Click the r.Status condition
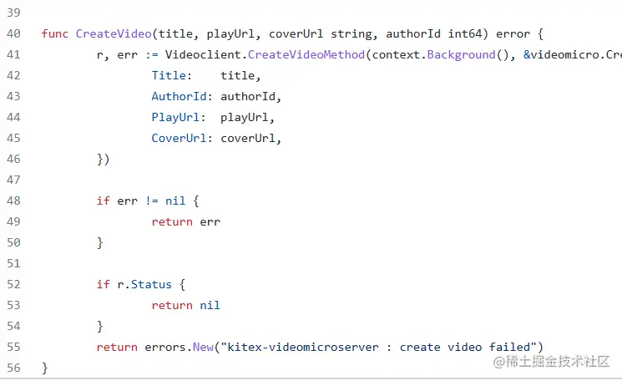 (x=144, y=285)
